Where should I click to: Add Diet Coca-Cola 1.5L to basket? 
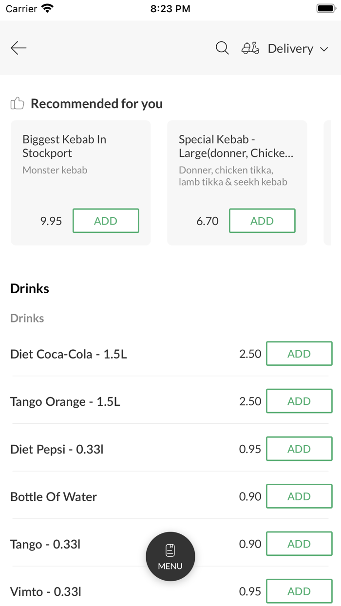299,354
